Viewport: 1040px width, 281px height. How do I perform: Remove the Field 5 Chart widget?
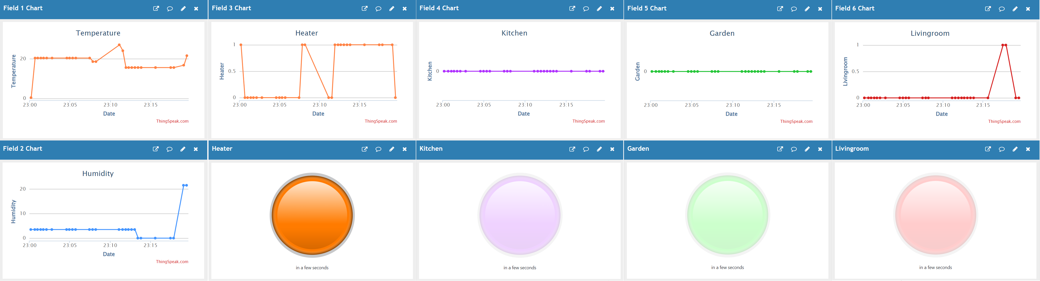pos(820,8)
